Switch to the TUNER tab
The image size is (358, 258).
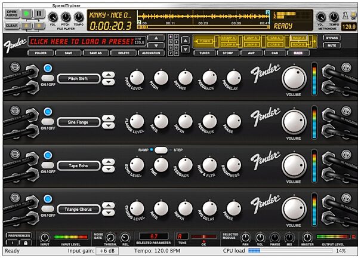point(205,53)
